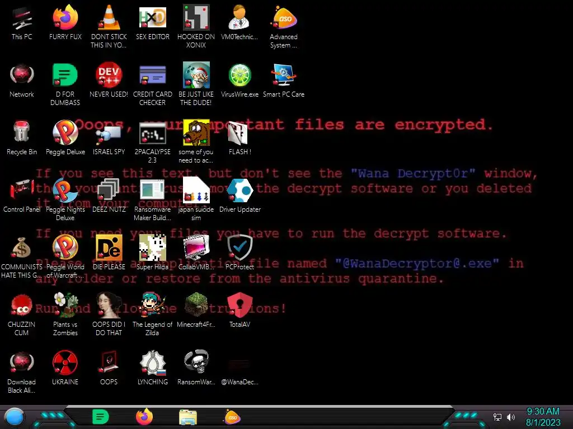Open Control Panel icon
Viewport: 573px width, 429px height.
[x=22, y=196]
